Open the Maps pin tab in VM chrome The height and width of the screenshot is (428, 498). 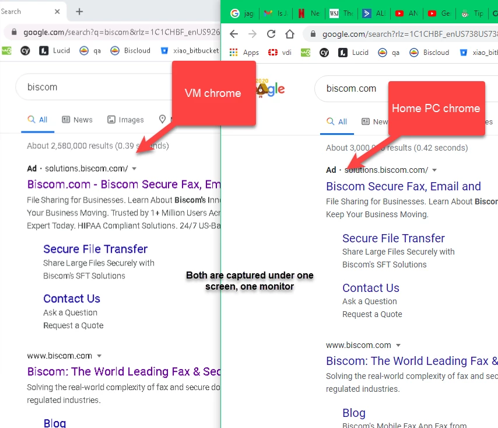(162, 119)
